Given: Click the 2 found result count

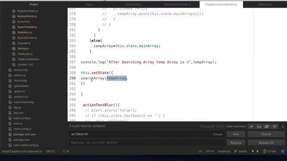Looking at the screenshot, I should pos(217,134).
